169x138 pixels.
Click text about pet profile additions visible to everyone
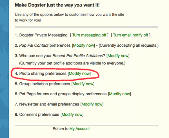point(72,63)
